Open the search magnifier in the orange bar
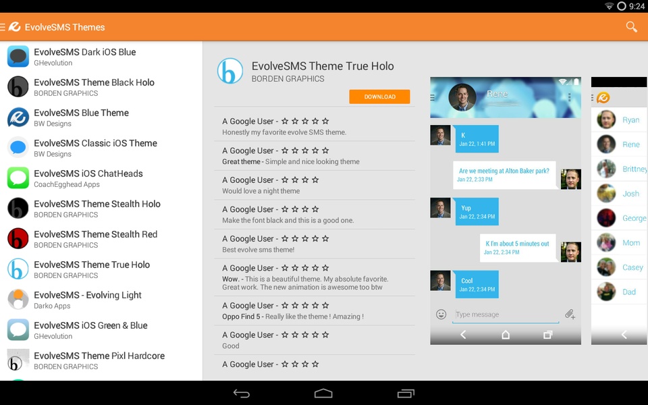This screenshot has width=648, height=405. click(632, 27)
